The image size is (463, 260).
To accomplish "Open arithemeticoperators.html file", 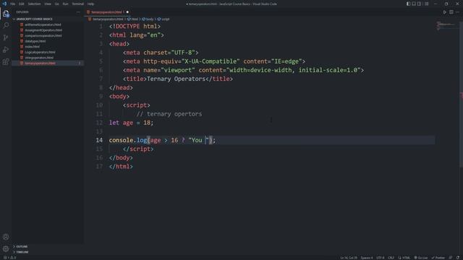I will coord(43,25).
